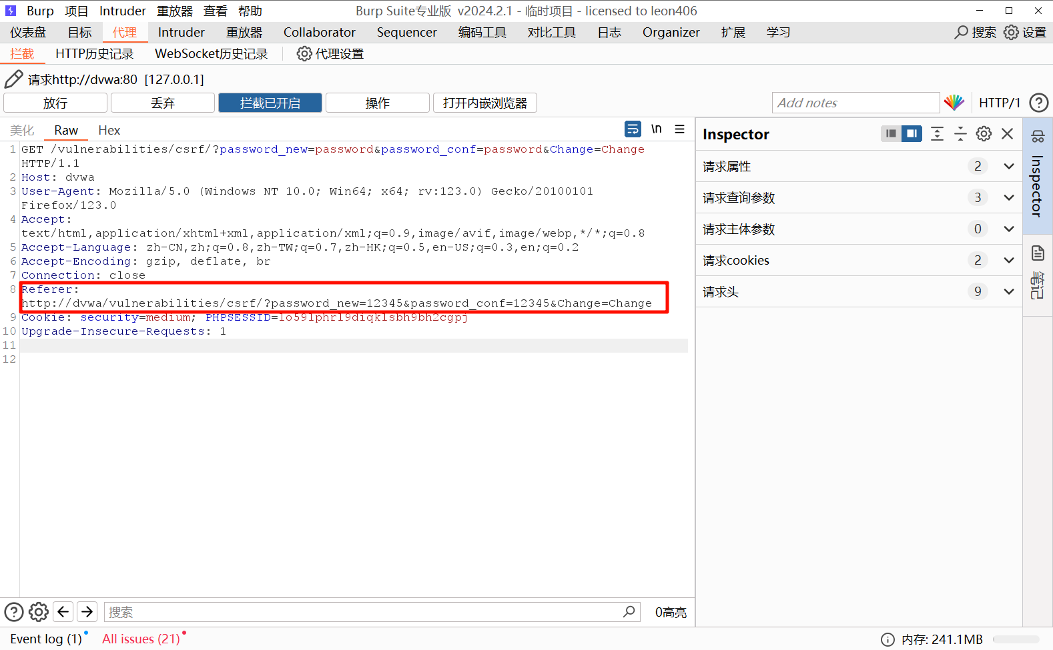Screen dimensions: 1053x650
Task: Click the memory info icon
Action: (888, 639)
